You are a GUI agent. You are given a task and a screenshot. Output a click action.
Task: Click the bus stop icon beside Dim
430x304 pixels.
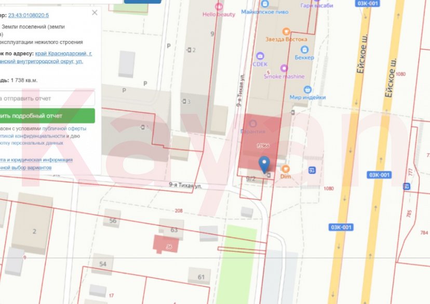(312, 169)
